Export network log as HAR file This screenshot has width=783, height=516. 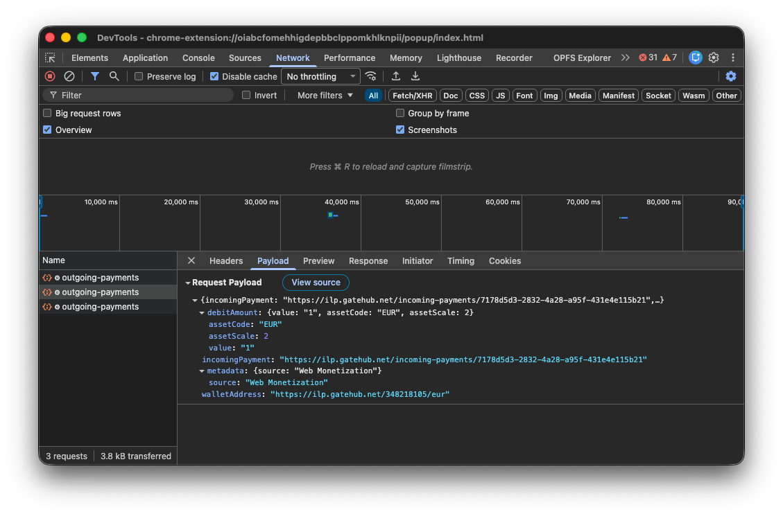415,76
